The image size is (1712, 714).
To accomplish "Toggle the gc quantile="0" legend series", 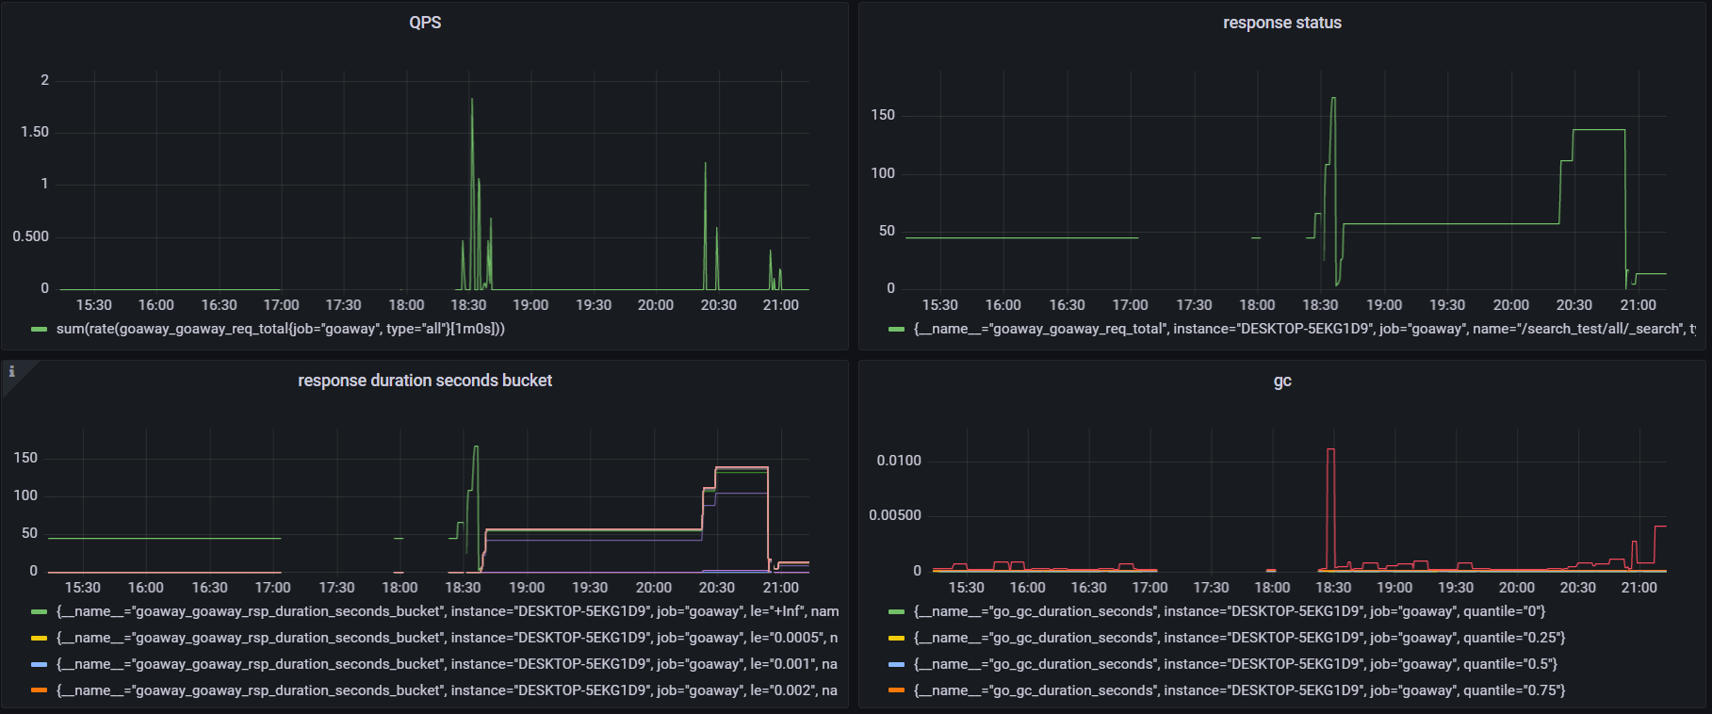I will click(1230, 611).
